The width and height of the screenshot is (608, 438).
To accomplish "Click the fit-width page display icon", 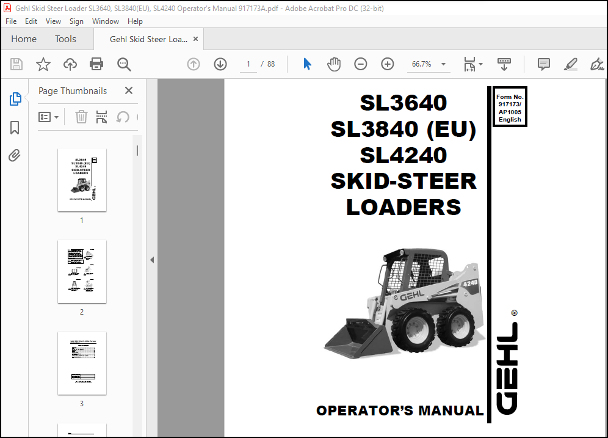I will [x=469, y=64].
